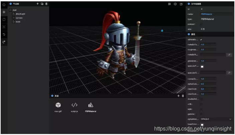Enable the unlit checkbox

point(201,104)
